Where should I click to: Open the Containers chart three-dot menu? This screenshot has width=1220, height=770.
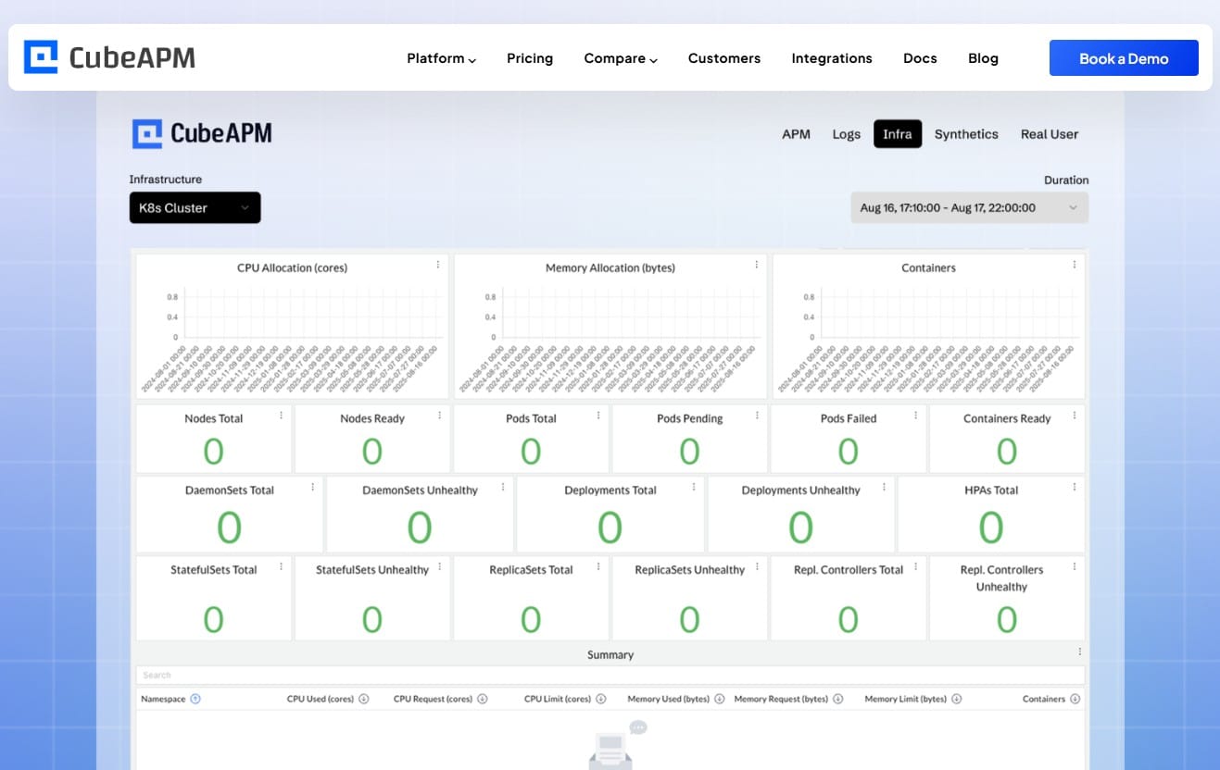(x=1075, y=264)
